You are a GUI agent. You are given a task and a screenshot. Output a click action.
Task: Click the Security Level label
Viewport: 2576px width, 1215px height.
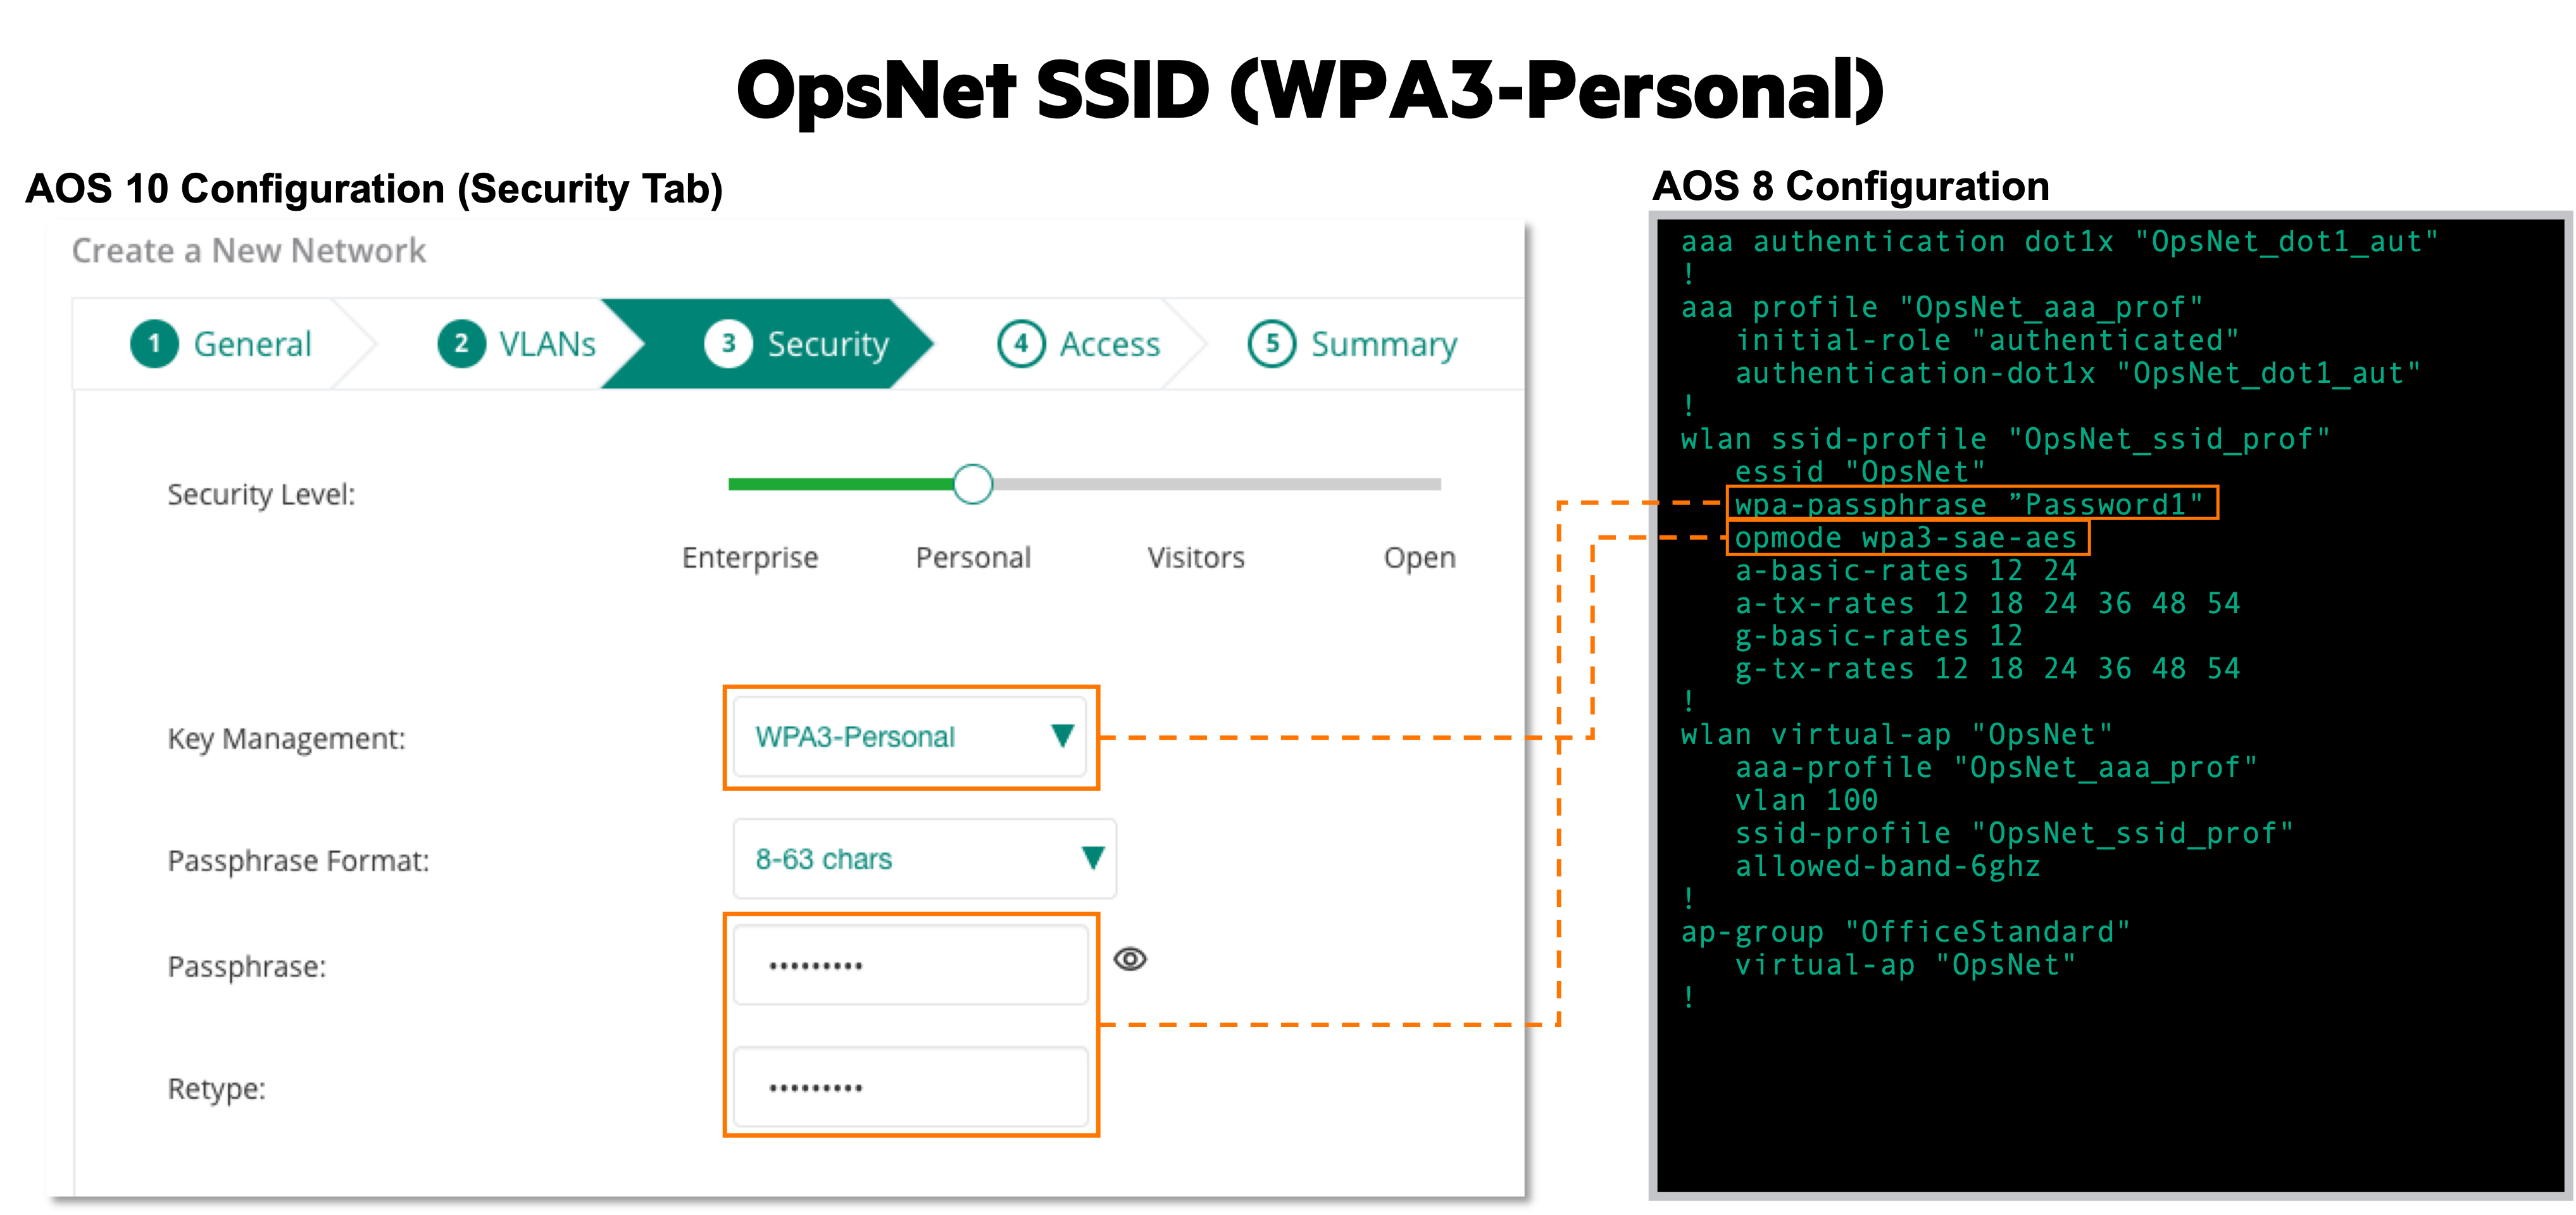coord(261,494)
